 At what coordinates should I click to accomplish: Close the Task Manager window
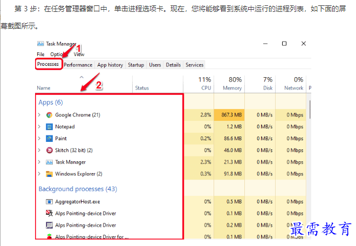click(x=304, y=44)
